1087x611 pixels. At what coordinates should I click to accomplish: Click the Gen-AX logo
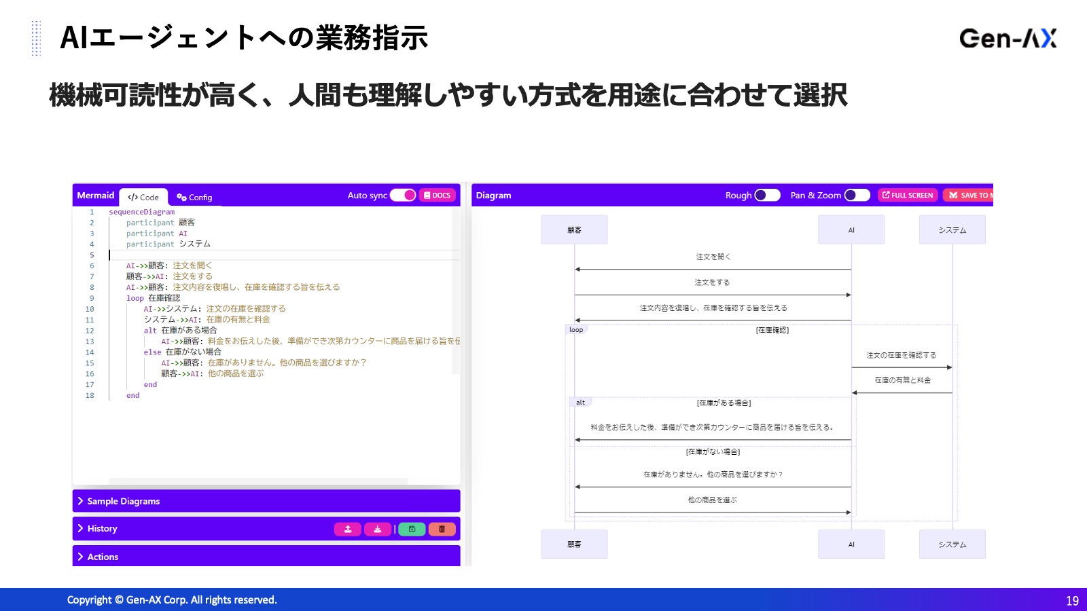pyautogui.click(x=1008, y=39)
